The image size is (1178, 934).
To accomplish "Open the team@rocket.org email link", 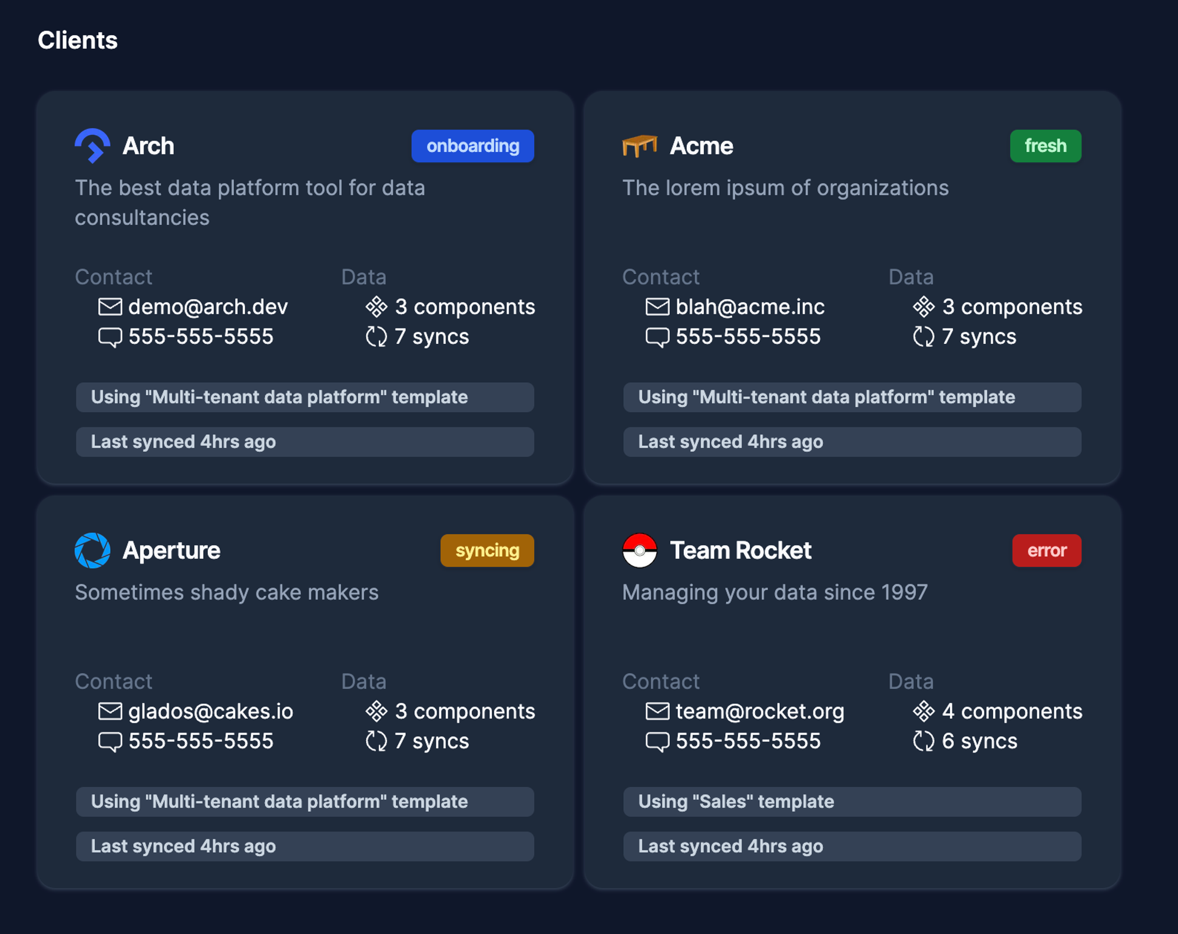I will point(760,711).
